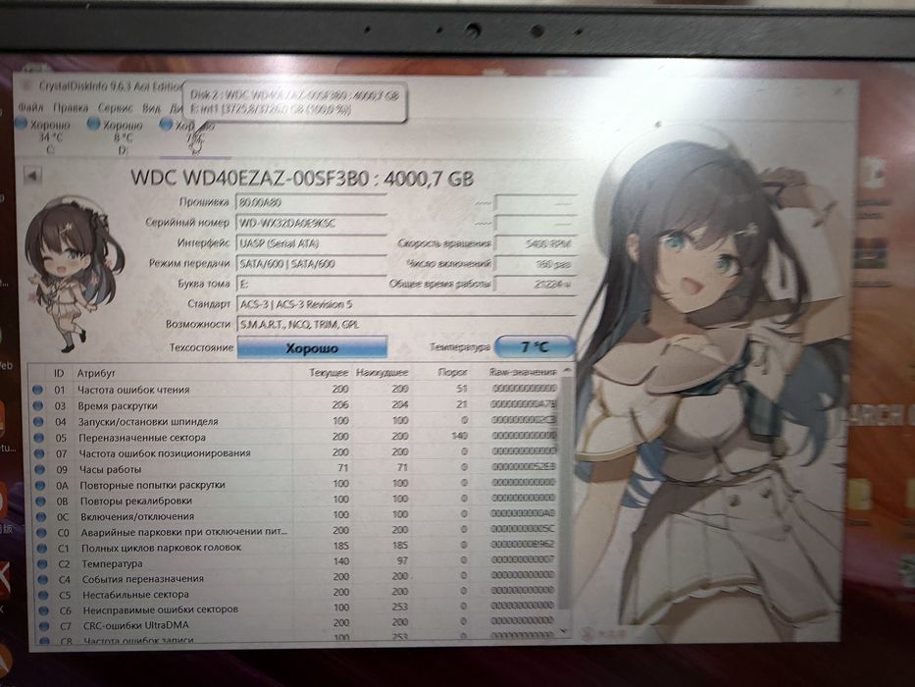Image resolution: width=915 pixels, height=687 pixels.
Task: Select row 'Полных циклов парковок головок'
Action: 294,548
